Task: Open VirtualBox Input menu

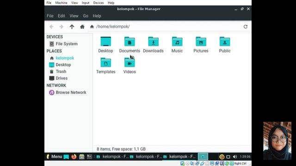Action: tap(86, 3)
